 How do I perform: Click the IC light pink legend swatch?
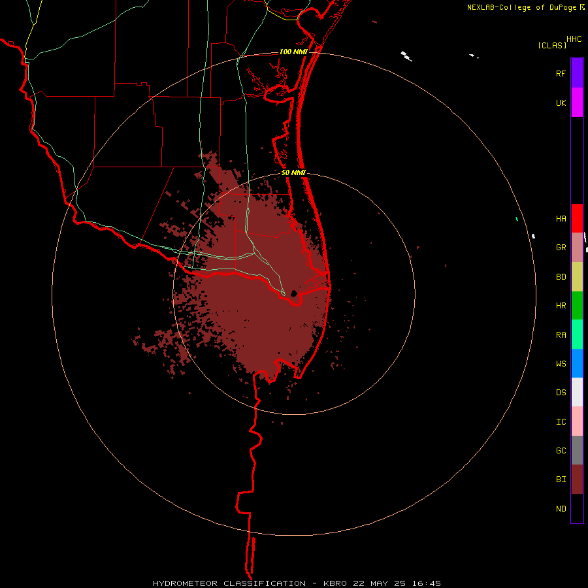click(x=577, y=421)
